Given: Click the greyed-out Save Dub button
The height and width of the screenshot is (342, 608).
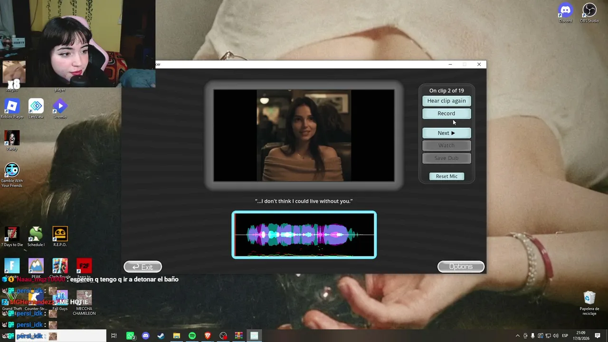Looking at the screenshot, I should [x=446, y=158].
